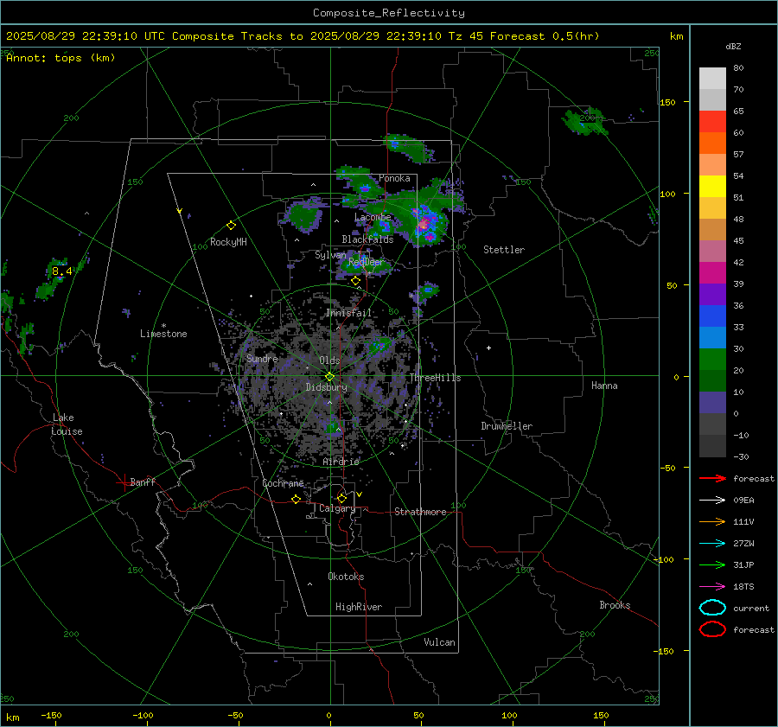The height and width of the screenshot is (727, 778).
Task: Select the 20 dBZ green color swatch
Action: (x=712, y=360)
